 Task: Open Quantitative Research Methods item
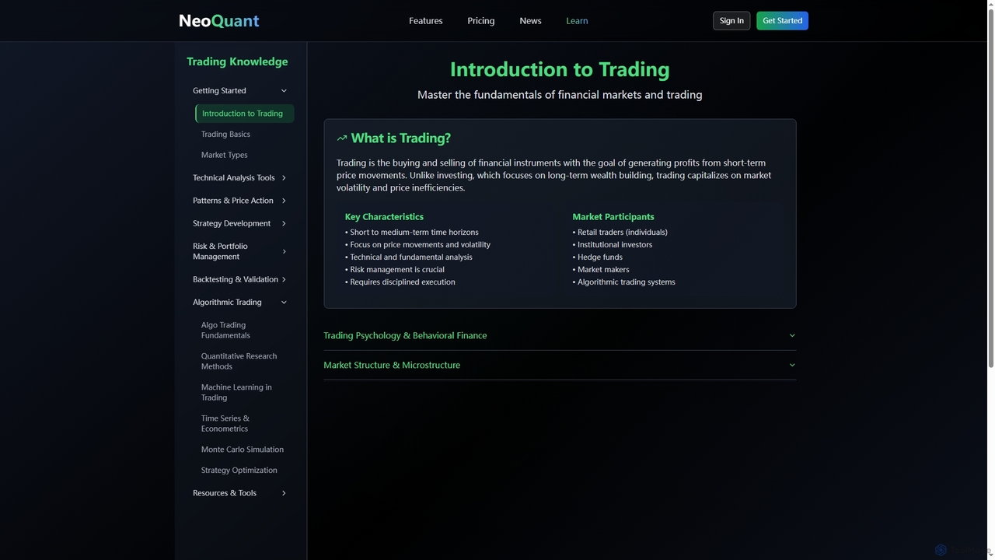tap(239, 362)
